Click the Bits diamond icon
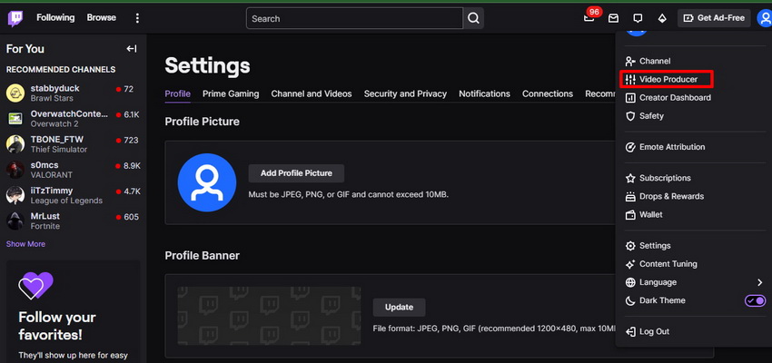Screen dimensions: 772x363 click(662, 18)
